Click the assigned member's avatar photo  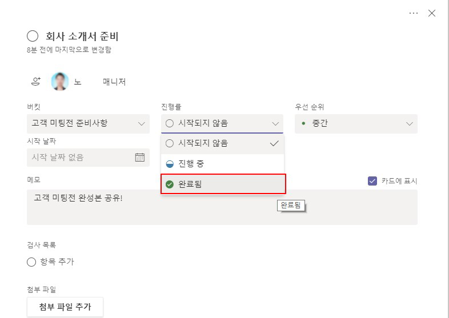pyautogui.click(x=60, y=82)
